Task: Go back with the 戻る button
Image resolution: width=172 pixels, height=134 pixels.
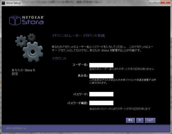Action: tap(130, 120)
